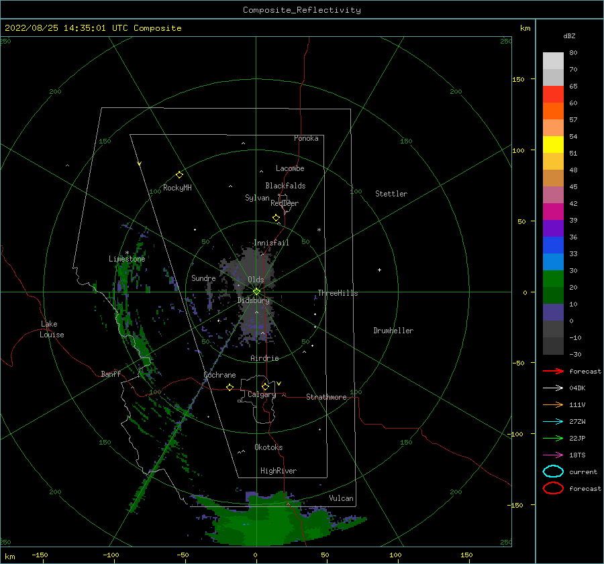Click the -30 dBZ legend value
This screenshot has height=564, width=604.
[x=575, y=355]
